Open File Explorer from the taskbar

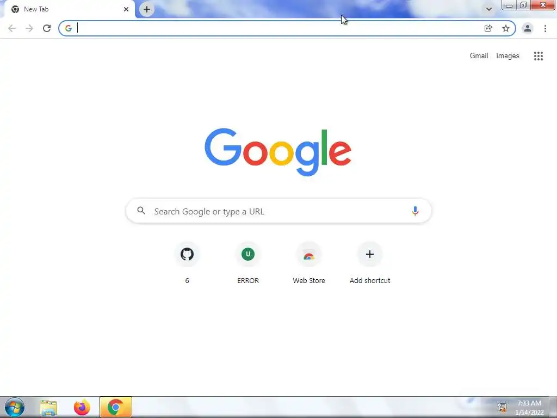click(x=48, y=407)
